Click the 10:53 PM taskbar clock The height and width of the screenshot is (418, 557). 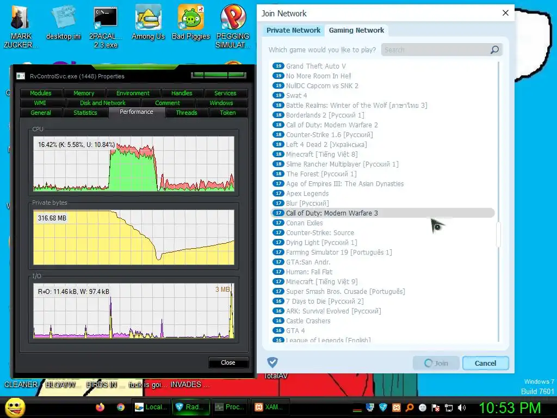(510, 408)
